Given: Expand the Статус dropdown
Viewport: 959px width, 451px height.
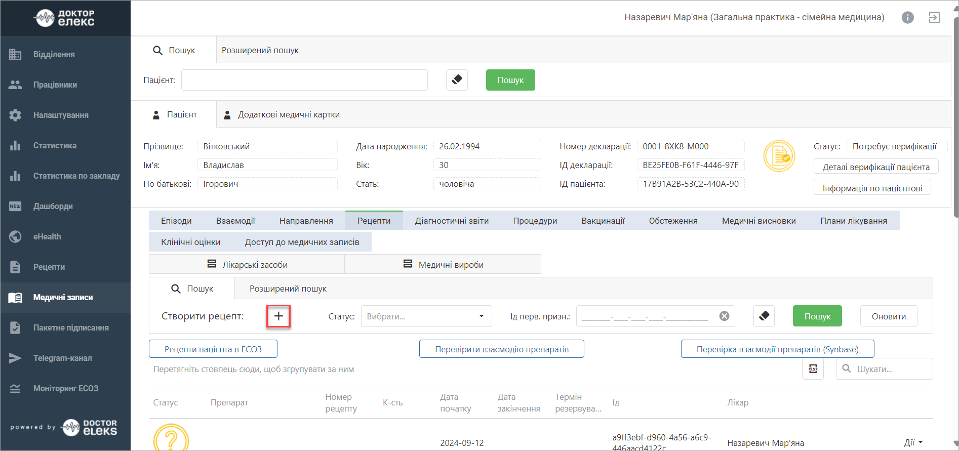Looking at the screenshot, I should tap(426, 316).
